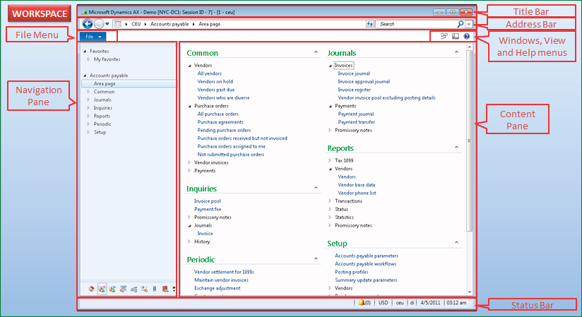This screenshot has width=582, height=317.
Task: Open the recent-pages dropdown beside the Forward arrow
Action: coord(107,24)
